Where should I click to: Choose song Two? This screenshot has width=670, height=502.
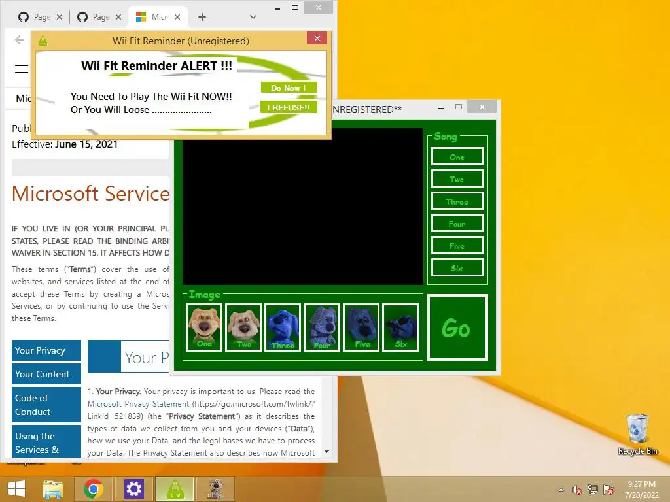pos(457,179)
